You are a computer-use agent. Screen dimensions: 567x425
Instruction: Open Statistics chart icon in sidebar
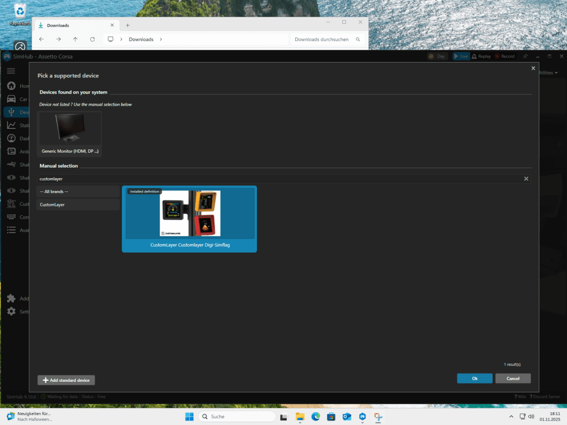point(11,126)
